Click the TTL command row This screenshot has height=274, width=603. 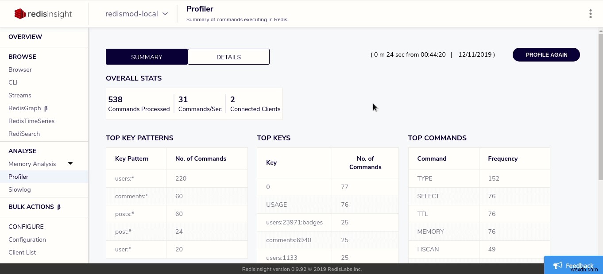pyautogui.click(x=479, y=214)
